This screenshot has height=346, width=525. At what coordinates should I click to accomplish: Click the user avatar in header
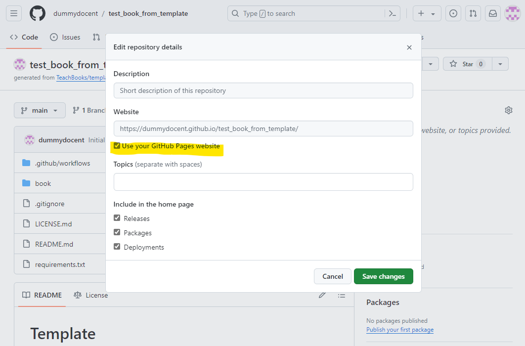coord(512,13)
